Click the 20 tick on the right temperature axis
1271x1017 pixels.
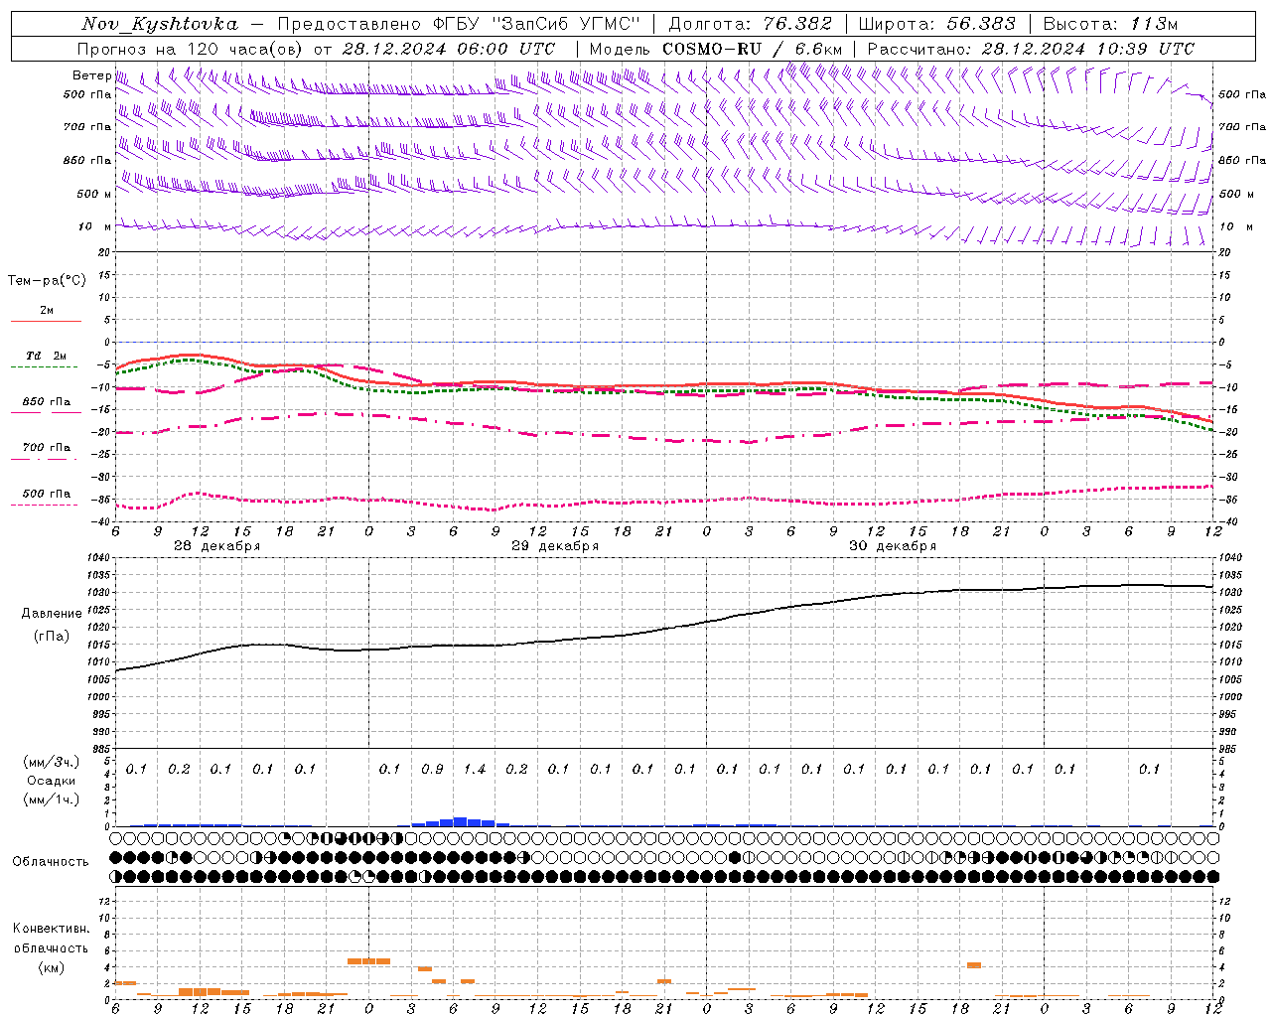click(x=1224, y=252)
